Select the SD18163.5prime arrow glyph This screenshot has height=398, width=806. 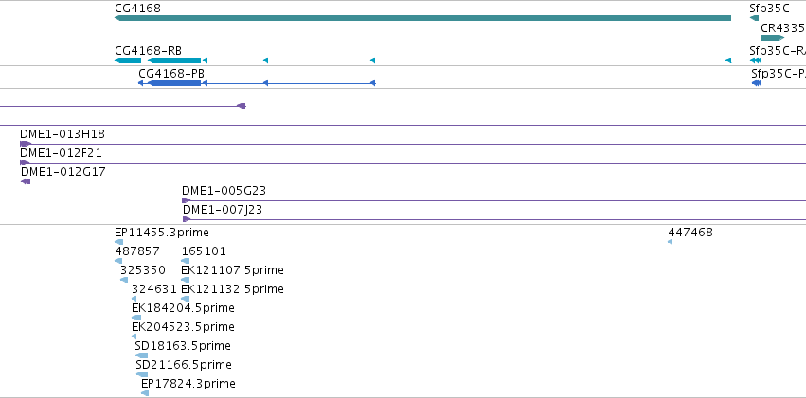(141, 355)
